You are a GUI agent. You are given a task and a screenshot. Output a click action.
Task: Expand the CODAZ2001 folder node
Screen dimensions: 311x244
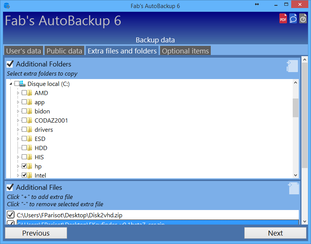point(18,120)
